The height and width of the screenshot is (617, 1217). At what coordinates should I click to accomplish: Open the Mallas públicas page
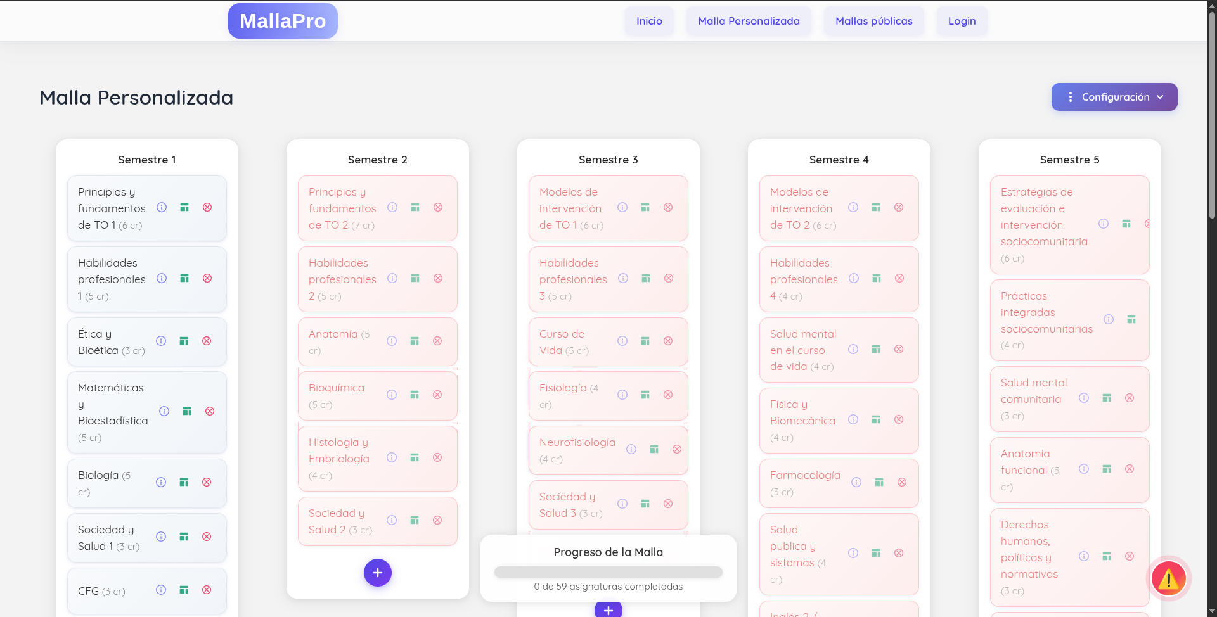click(x=873, y=21)
